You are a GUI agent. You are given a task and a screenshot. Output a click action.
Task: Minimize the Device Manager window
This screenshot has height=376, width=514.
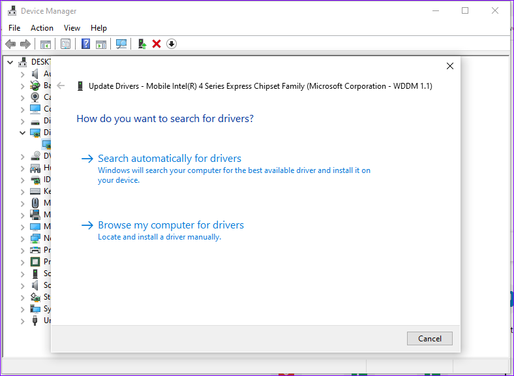coord(436,10)
